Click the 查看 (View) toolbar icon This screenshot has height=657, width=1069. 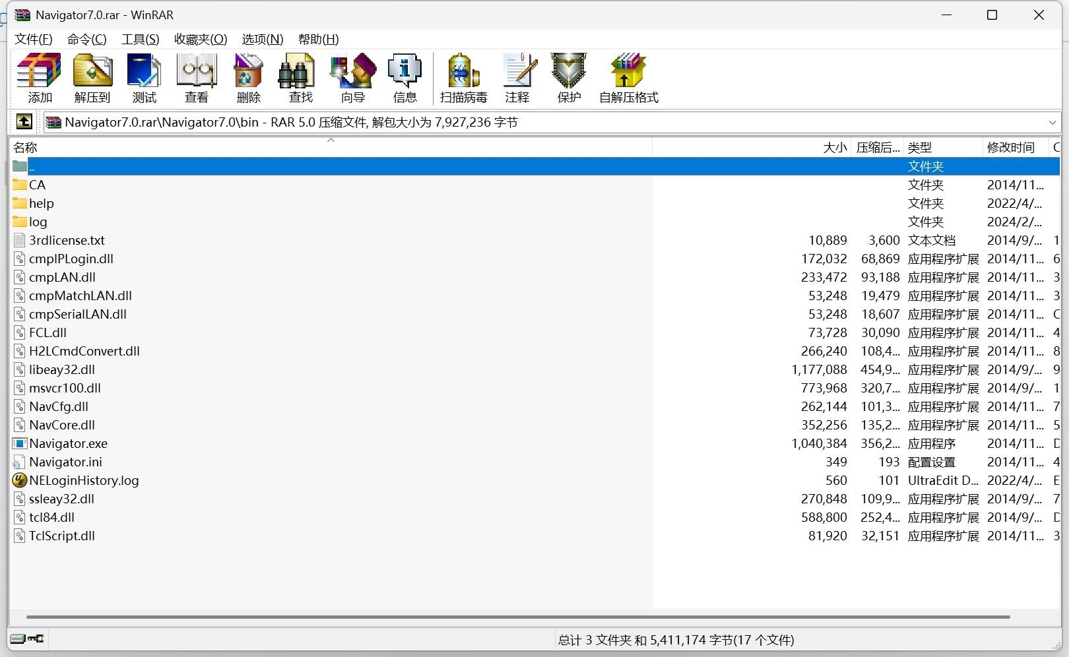(196, 71)
